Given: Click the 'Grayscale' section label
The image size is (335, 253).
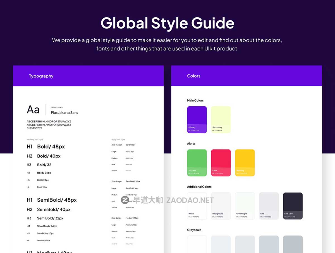Looking at the screenshot, I should 194,230.
